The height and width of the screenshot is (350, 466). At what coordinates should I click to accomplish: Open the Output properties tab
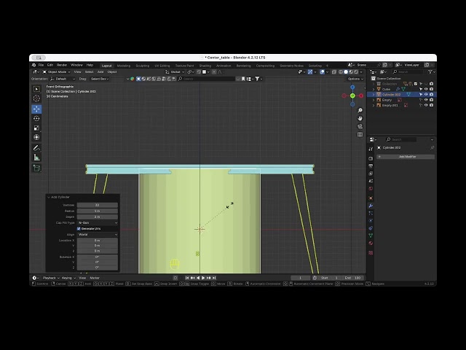(x=371, y=166)
